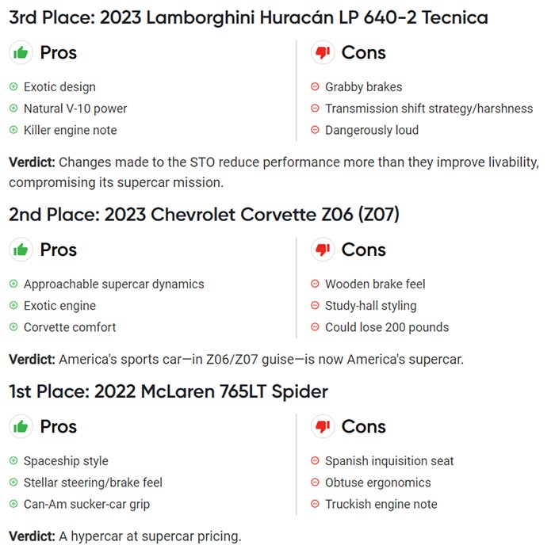Image resolution: width=555 pixels, height=557 pixels.
Task: Click the Verdict text about hypercar pricing
Action: (125, 536)
